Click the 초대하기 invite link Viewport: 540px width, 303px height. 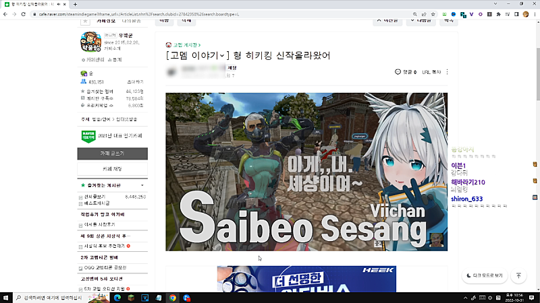[x=136, y=82]
